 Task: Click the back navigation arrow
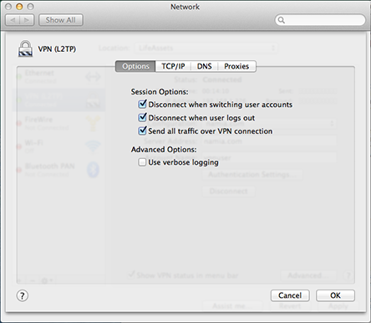point(13,20)
